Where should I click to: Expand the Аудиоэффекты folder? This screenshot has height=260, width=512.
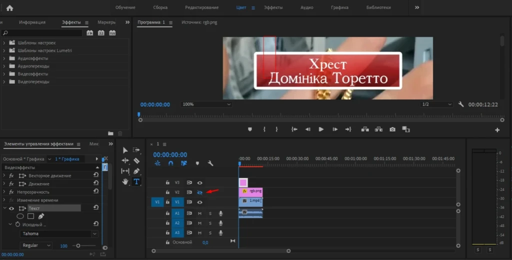(4, 58)
